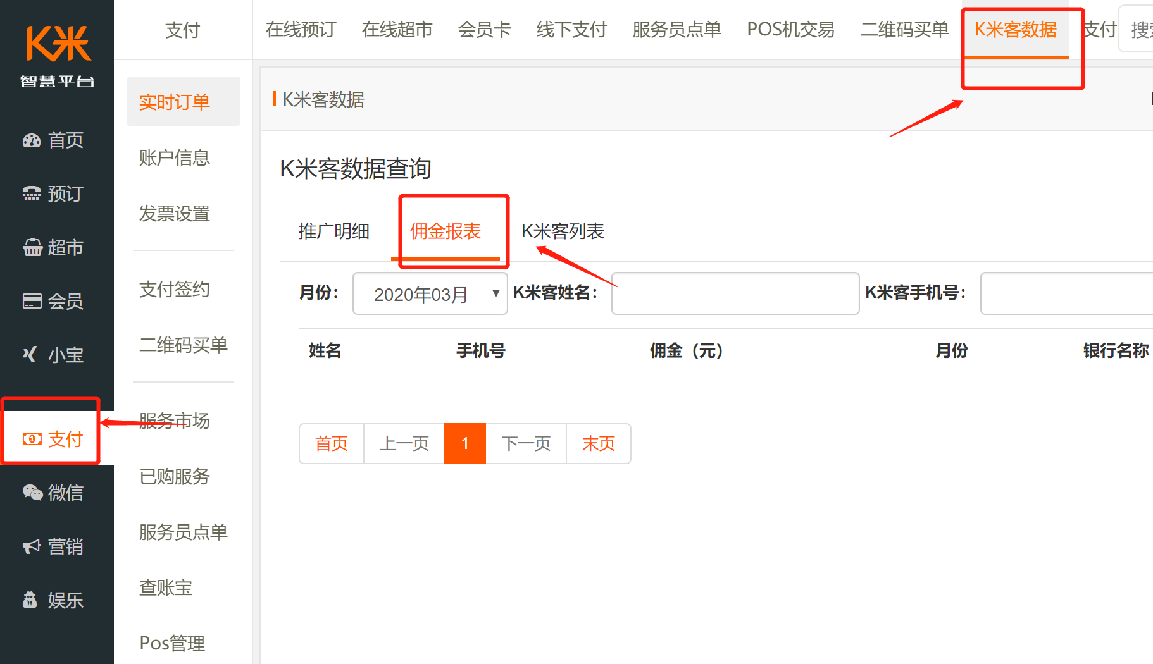This screenshot has height=664, width=1153.
Task: Click 已购服务 in the side menu
Action: [x=175, y=477]
